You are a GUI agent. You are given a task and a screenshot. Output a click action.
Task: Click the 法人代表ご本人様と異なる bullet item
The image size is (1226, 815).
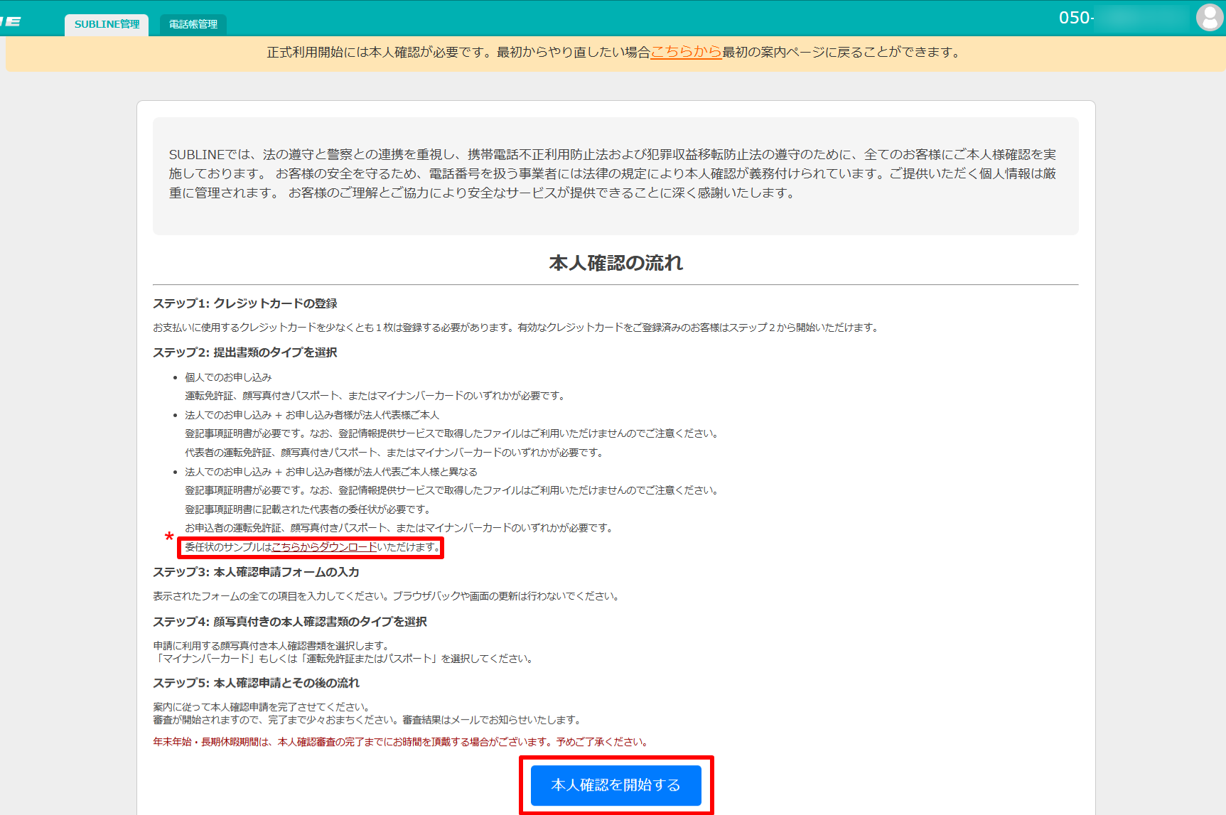tap(331, 472)
